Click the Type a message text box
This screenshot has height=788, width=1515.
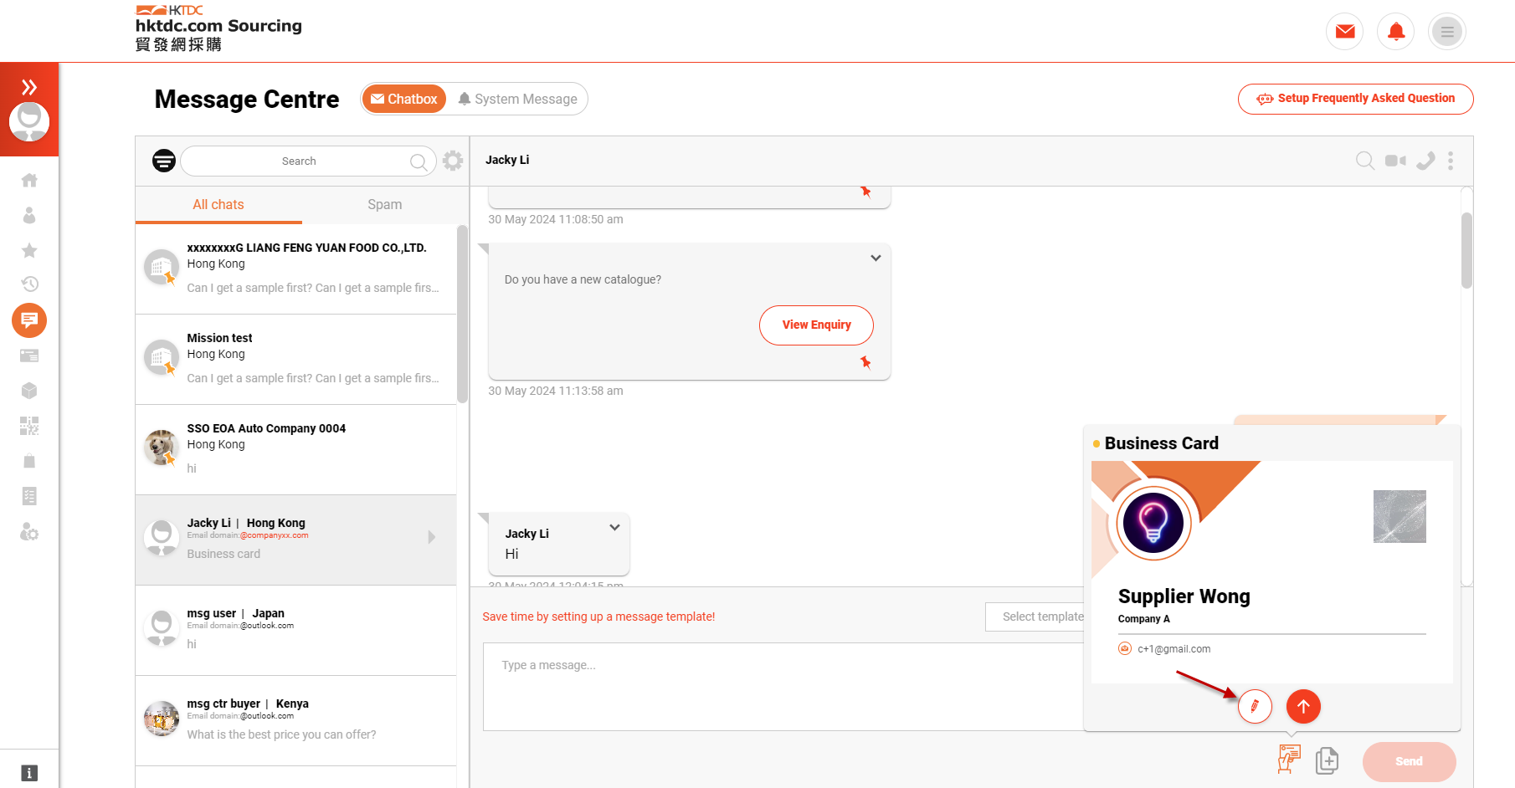click(783, 687)
